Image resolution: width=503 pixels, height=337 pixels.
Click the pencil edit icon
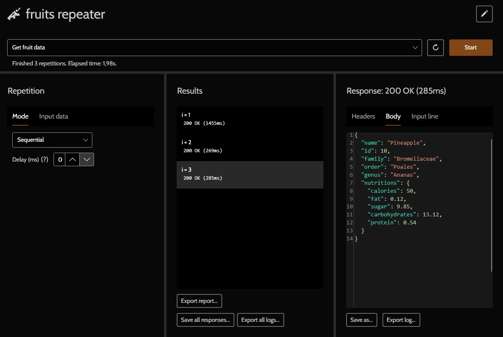484,14
